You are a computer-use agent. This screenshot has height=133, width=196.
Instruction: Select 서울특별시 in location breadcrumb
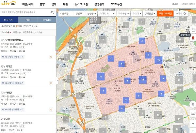pyautogui.click(x=65, y=13)
